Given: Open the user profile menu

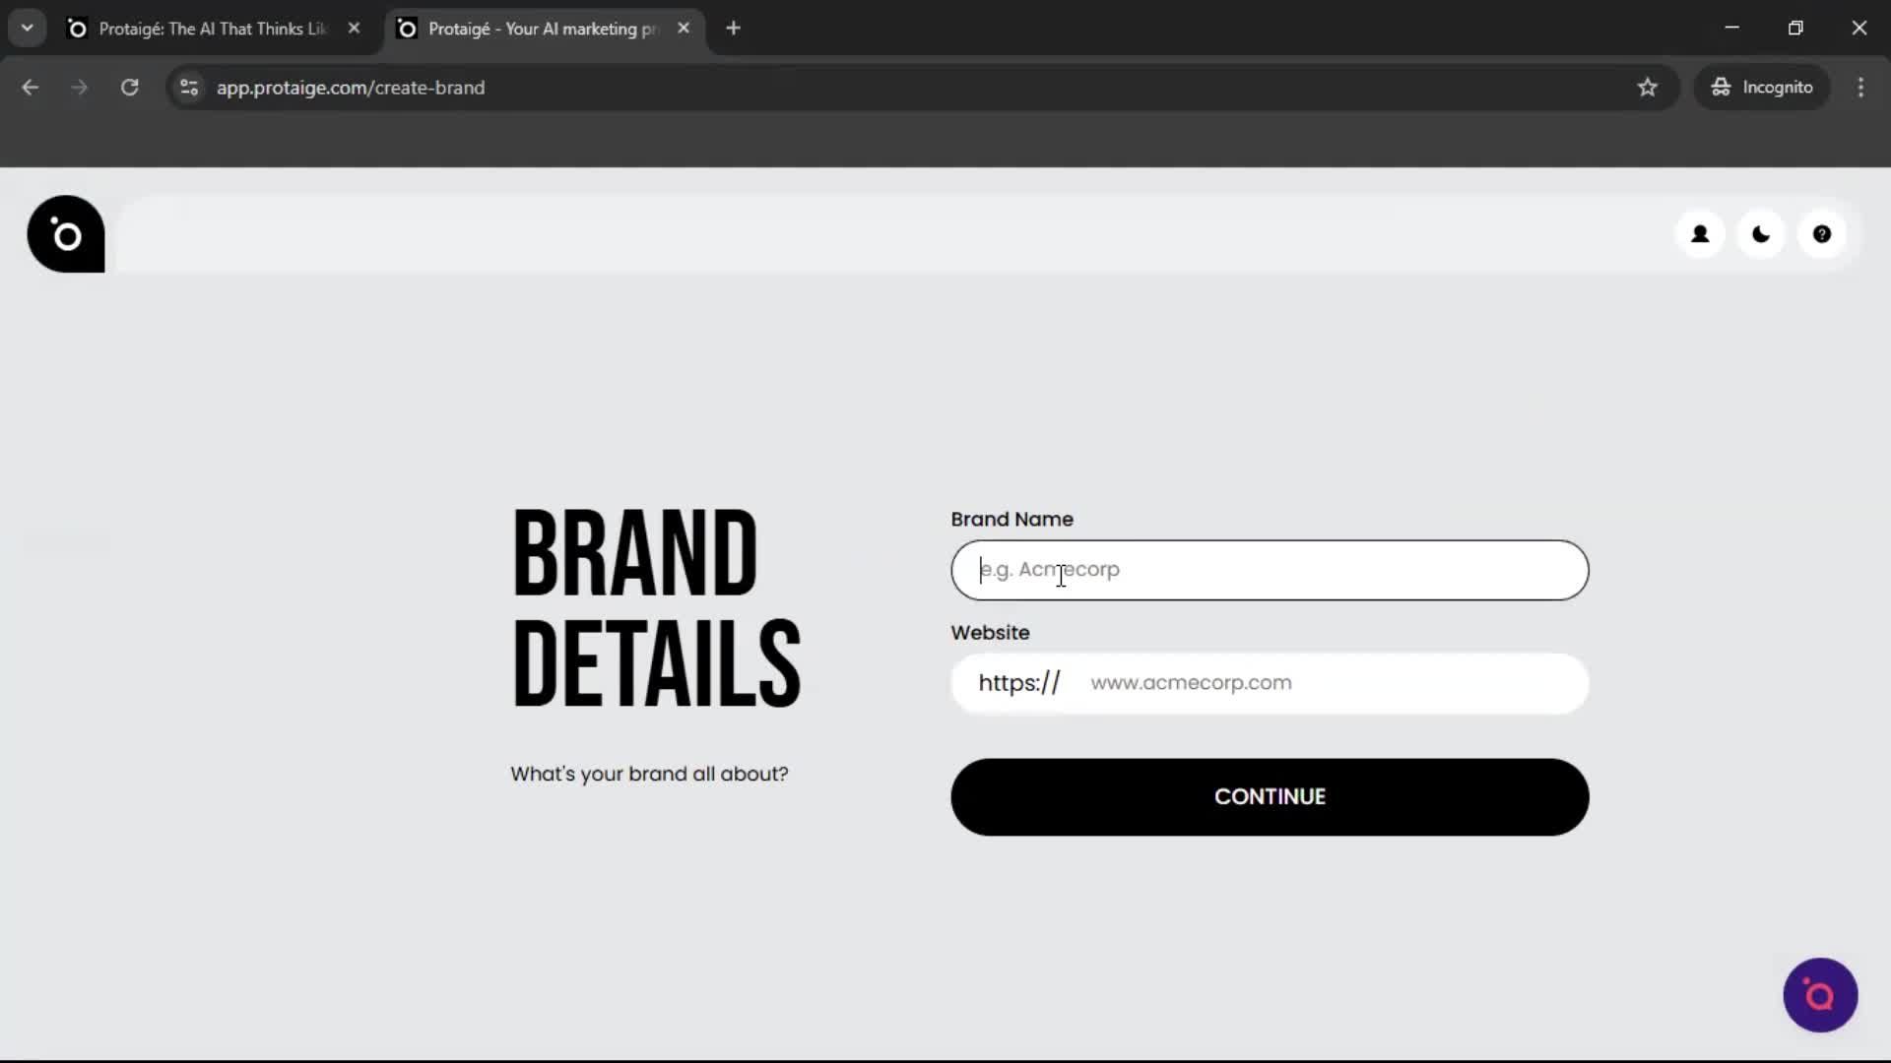Looking at the screenshot, I should (1701, 234).
